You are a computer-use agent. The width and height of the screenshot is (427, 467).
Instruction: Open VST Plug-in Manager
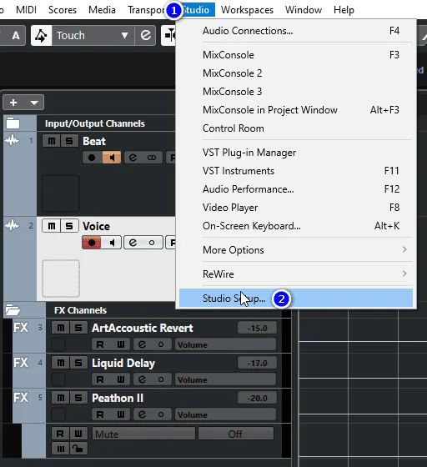coord(296,153)
